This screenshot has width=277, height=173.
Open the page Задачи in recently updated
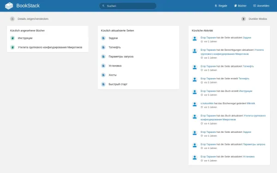click(x=113, y=38)
